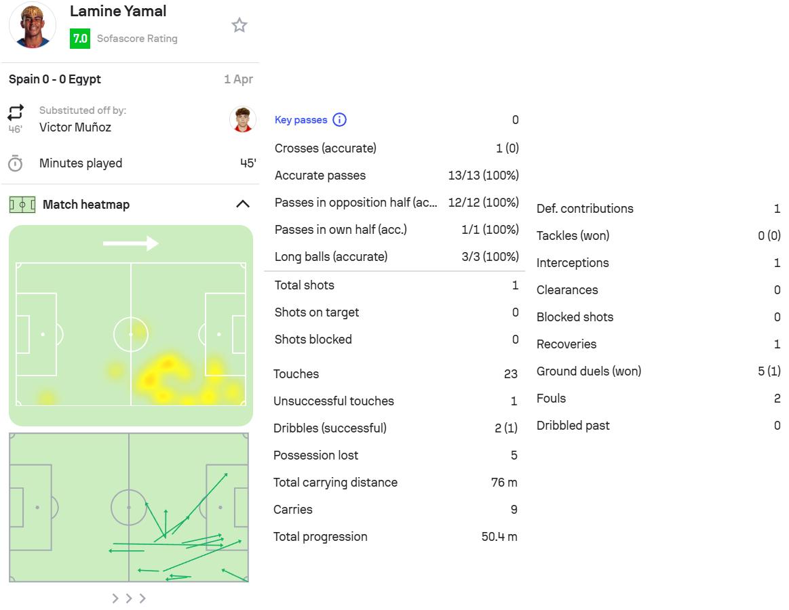Click the triple chevron below pass map
789x610 pixels.
[129, 598]
